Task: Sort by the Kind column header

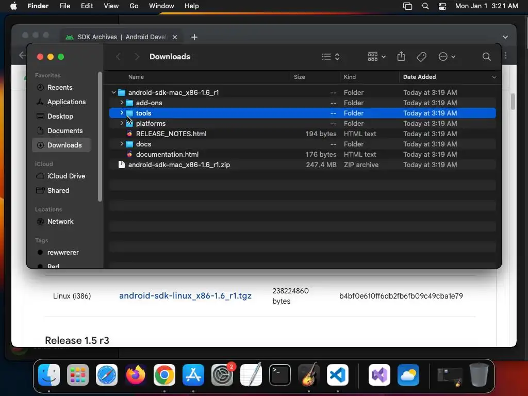Action: (x=350, y=77)
